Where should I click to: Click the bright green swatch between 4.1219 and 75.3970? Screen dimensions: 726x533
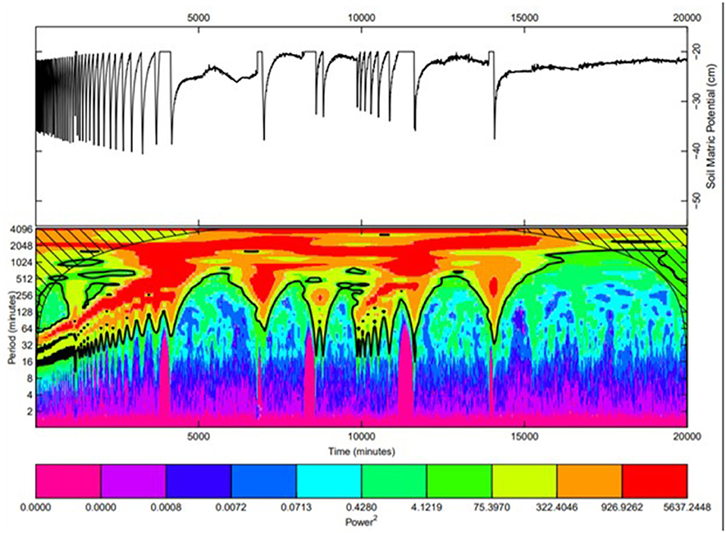click(459, 481)
